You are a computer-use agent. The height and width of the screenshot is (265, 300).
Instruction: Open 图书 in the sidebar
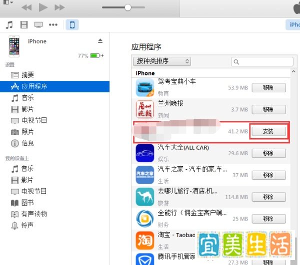(x=54, y=203)
